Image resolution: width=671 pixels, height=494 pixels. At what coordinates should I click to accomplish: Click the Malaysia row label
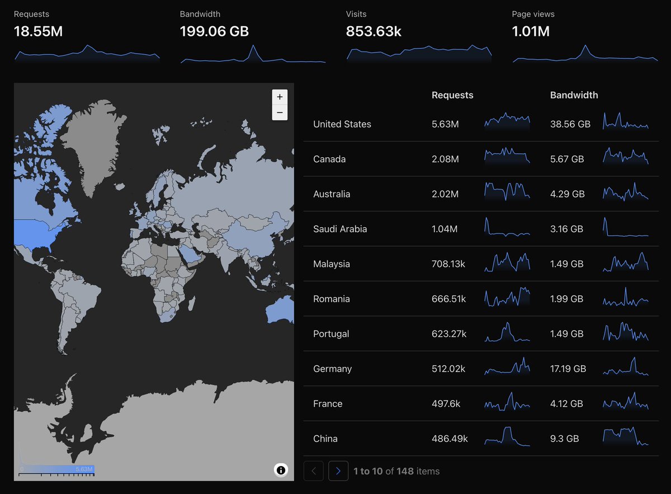332,264
